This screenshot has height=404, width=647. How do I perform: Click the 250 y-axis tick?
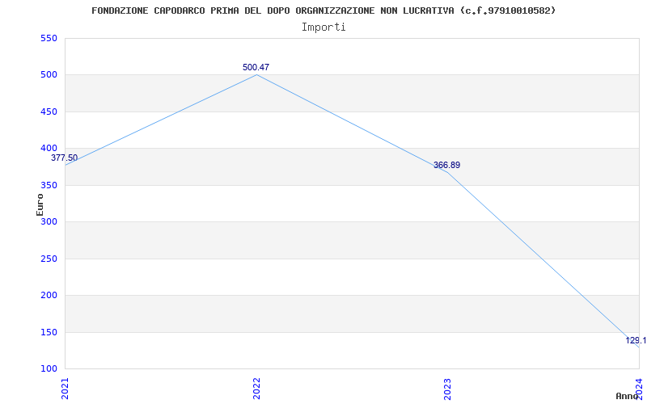tap(49, 259)
